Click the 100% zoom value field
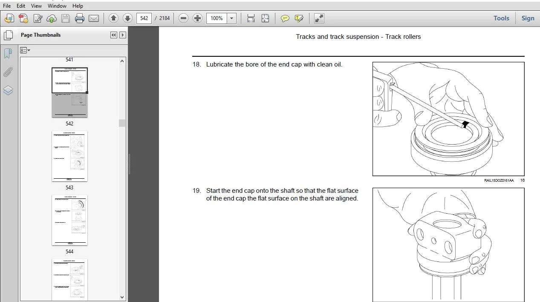This screenshot has height=302, width=540. (x=217, y=18)
